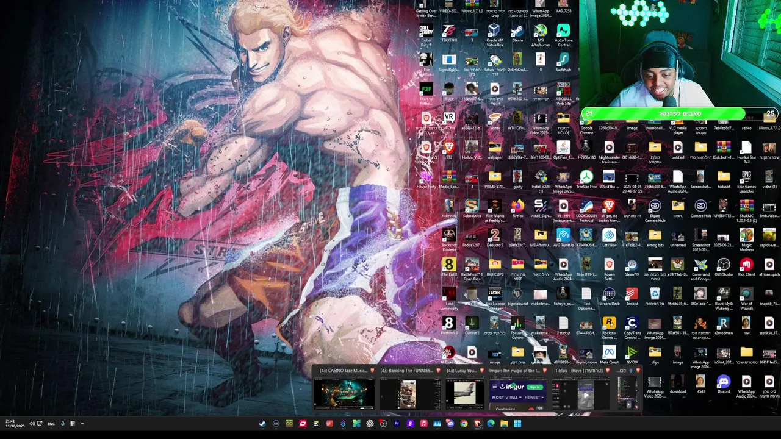
Task: Open ASIO4ALL Web Site shortcut
Action: pyautogui.click(x=563, y=93)
